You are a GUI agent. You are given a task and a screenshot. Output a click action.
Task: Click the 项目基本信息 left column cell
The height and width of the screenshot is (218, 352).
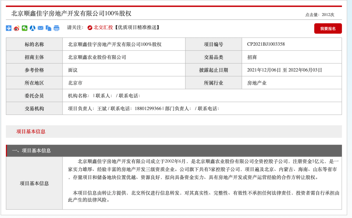click(x=34, y=183)
